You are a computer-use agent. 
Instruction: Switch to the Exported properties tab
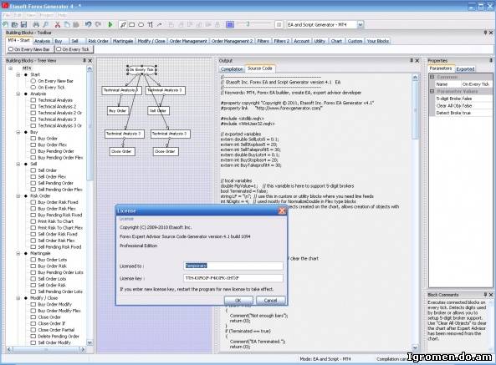coord(465,68)
